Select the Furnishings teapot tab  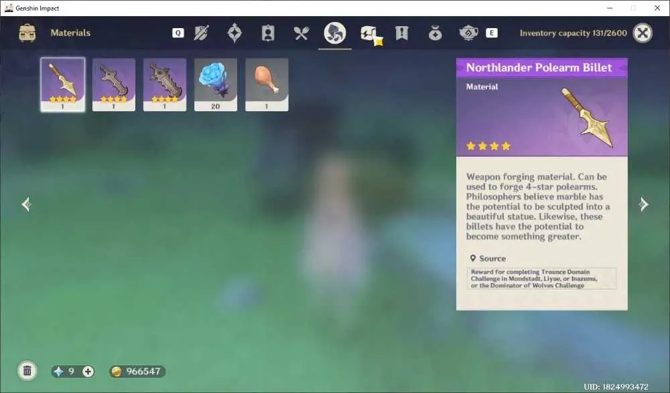point(468,33)
